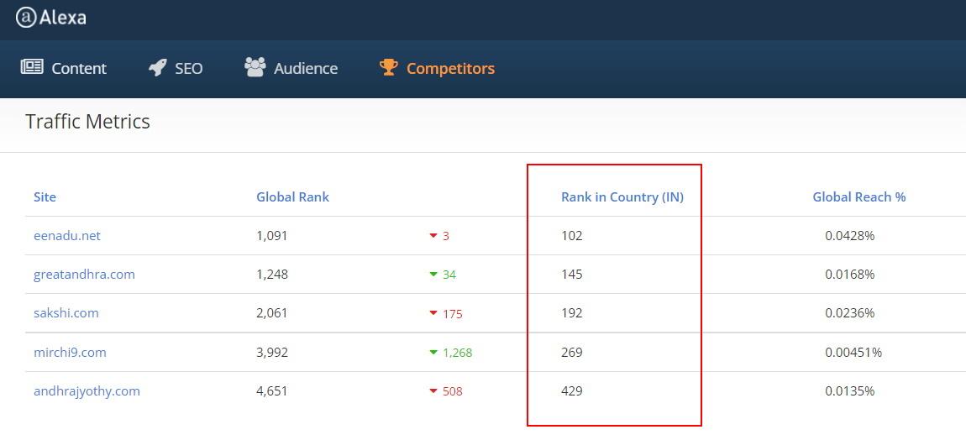Select country rank 269 for mirchi9.com
966x440 pixels.
click(572, 353)
